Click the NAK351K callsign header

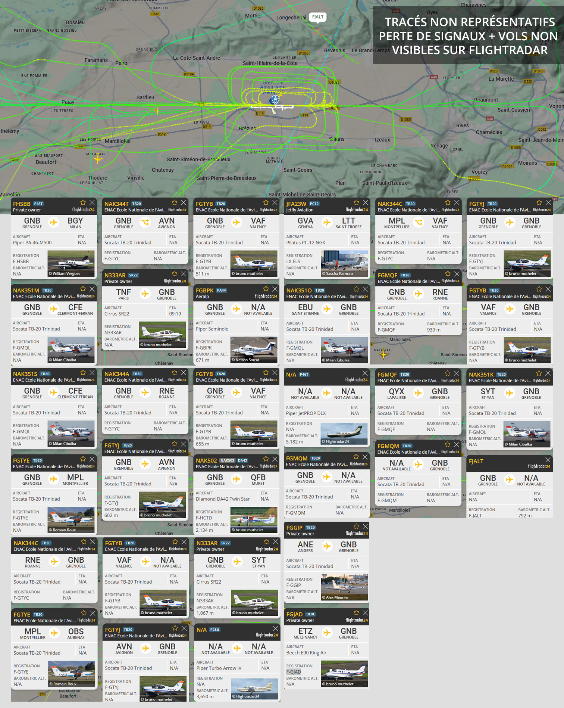pos(481,375)
